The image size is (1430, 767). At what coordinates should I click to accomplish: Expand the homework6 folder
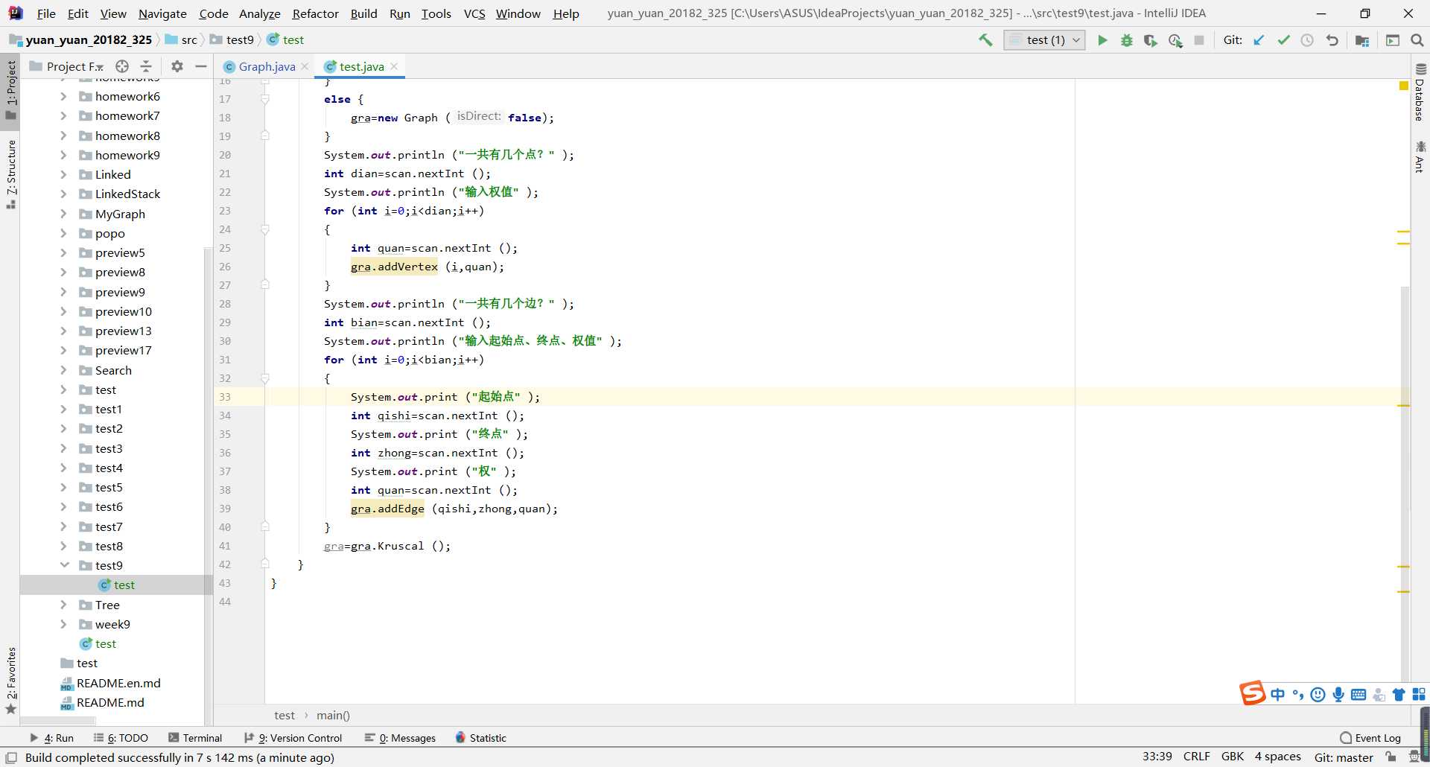pyautogui.click(x=63, y=96)
